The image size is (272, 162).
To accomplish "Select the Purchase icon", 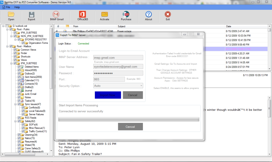I will pyautogui.click(x=126, y=16).
